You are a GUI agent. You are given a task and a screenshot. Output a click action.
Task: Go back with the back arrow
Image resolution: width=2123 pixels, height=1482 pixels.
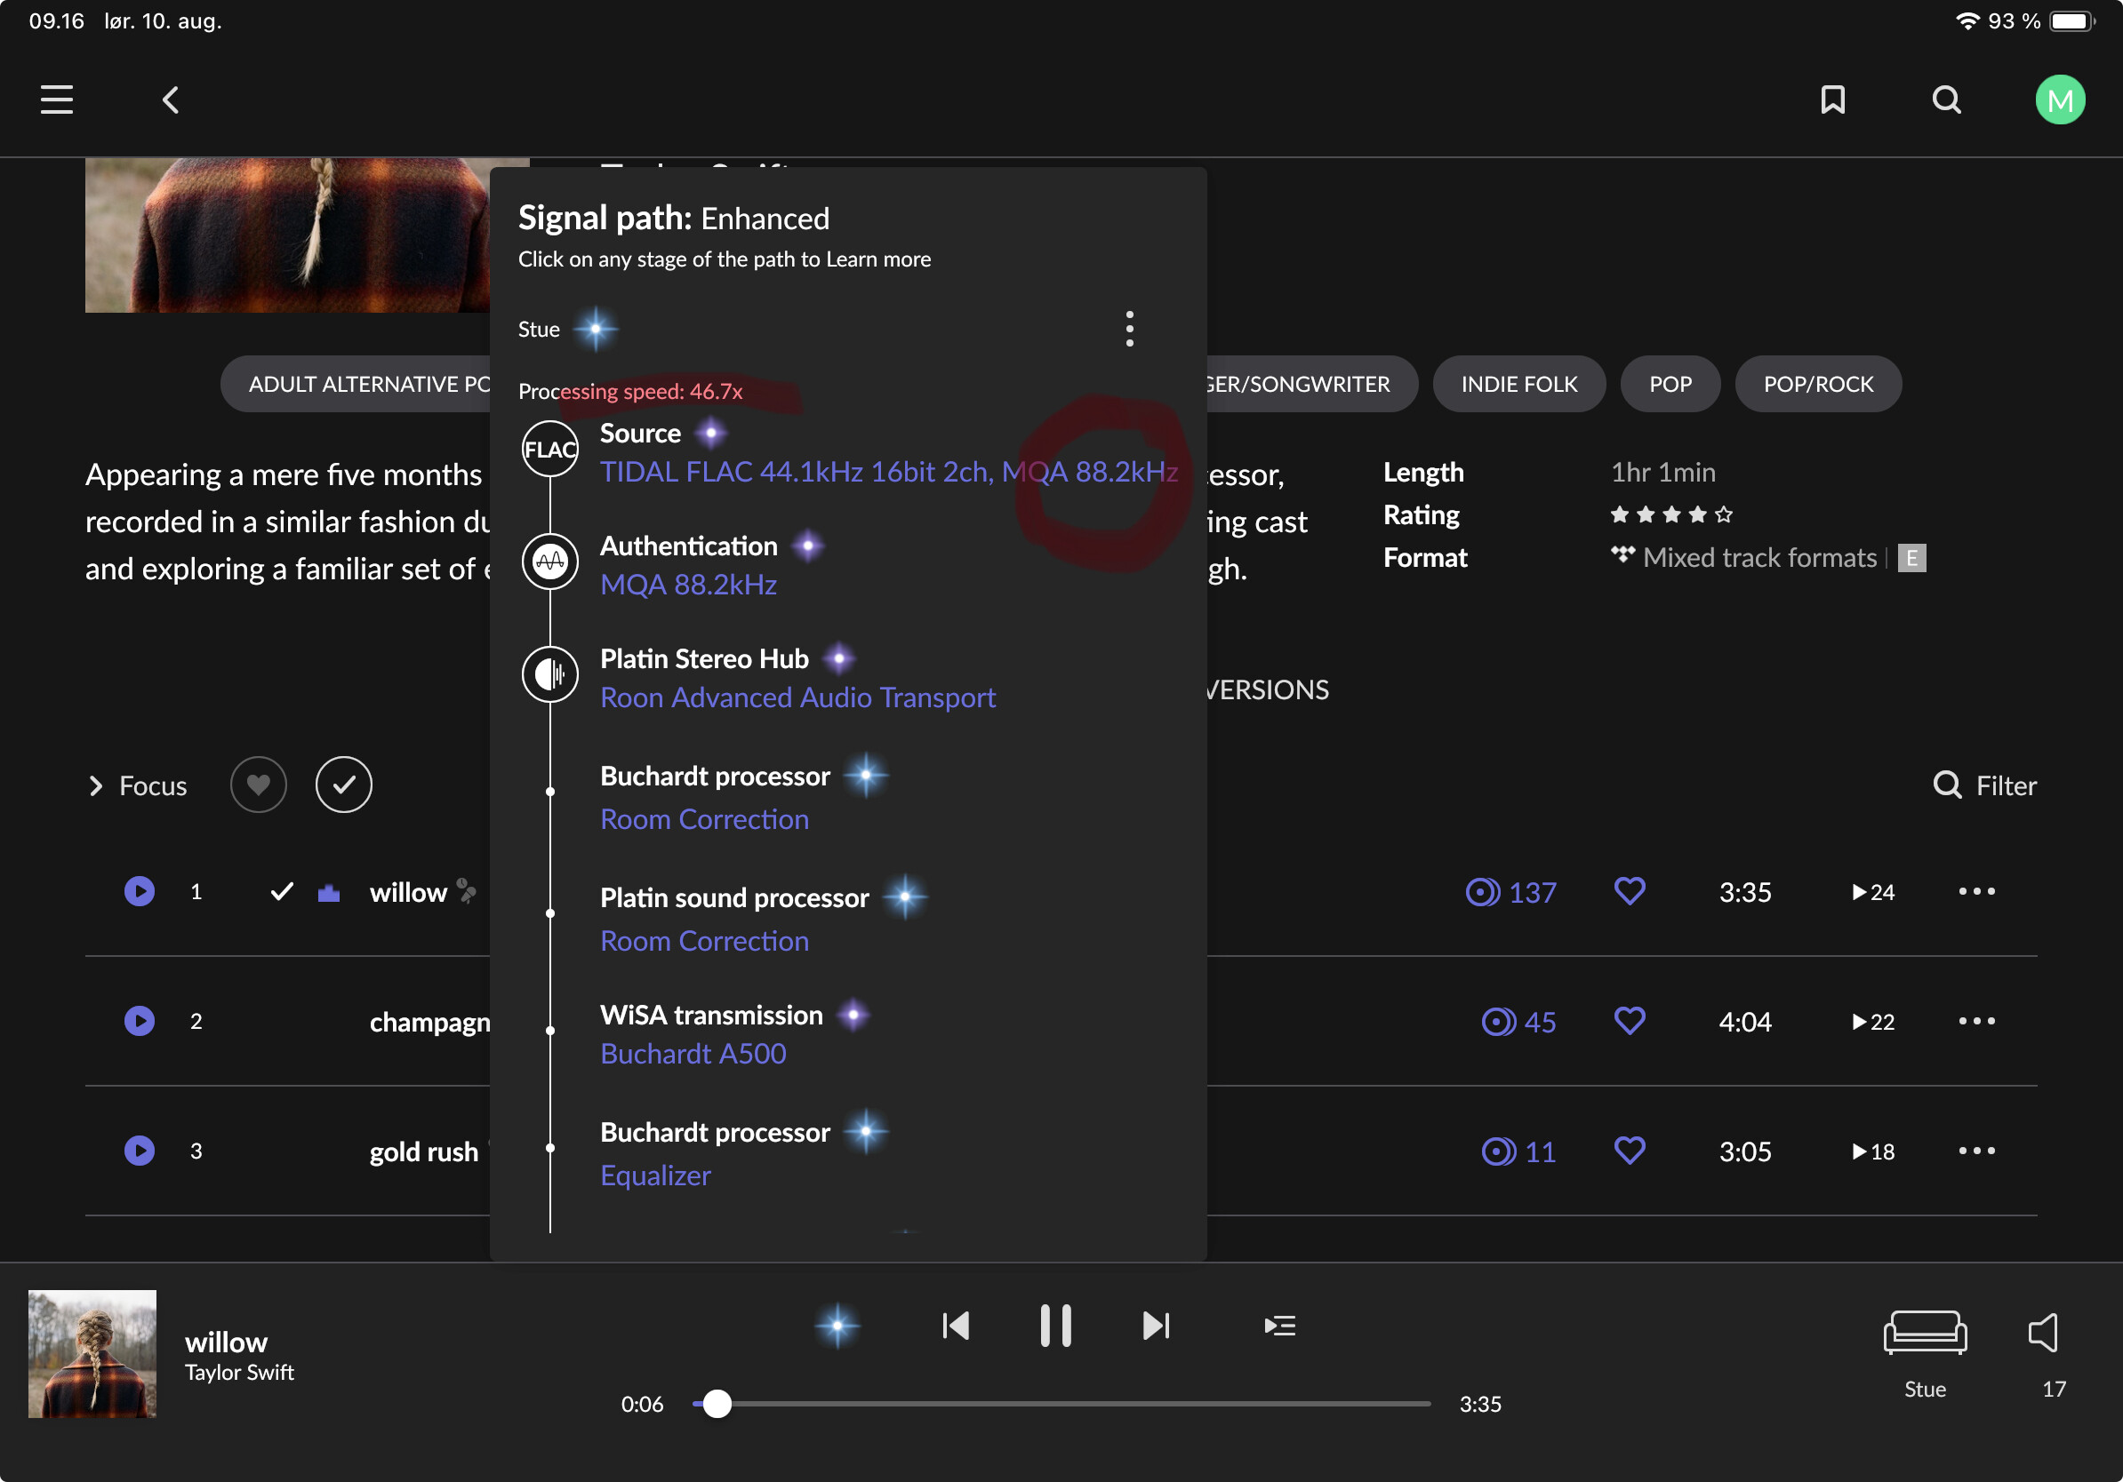(x=171, y=100)
